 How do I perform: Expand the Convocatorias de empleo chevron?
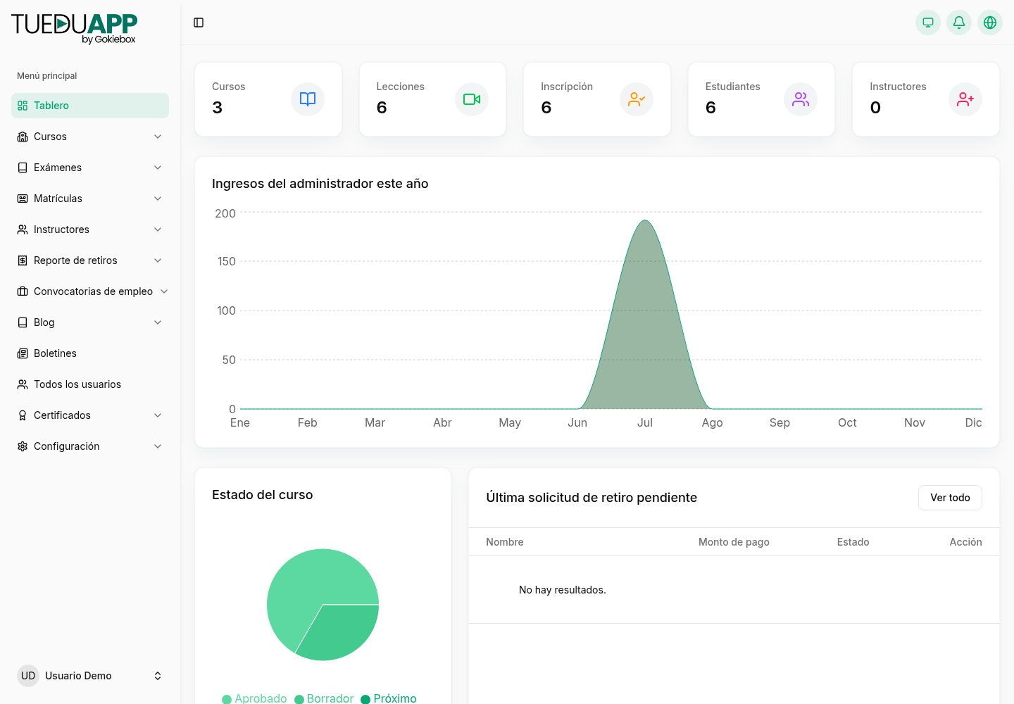pos(164,291)
